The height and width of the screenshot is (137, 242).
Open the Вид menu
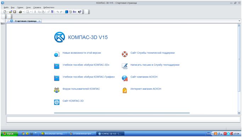pyautogui.click(x=12, y=7)
